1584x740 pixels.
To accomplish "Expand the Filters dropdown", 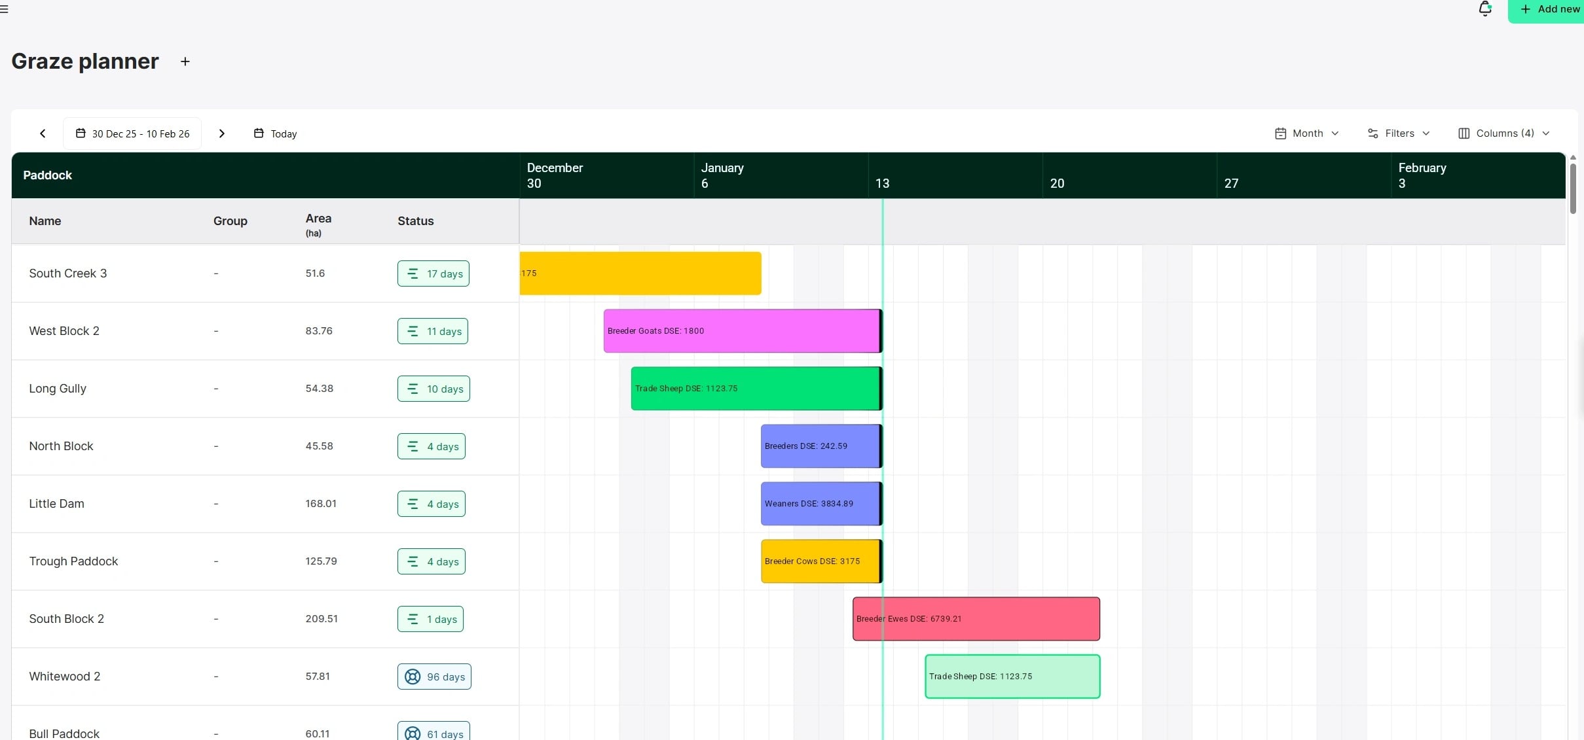I will pyautogui.click(x=1398, y=133).
